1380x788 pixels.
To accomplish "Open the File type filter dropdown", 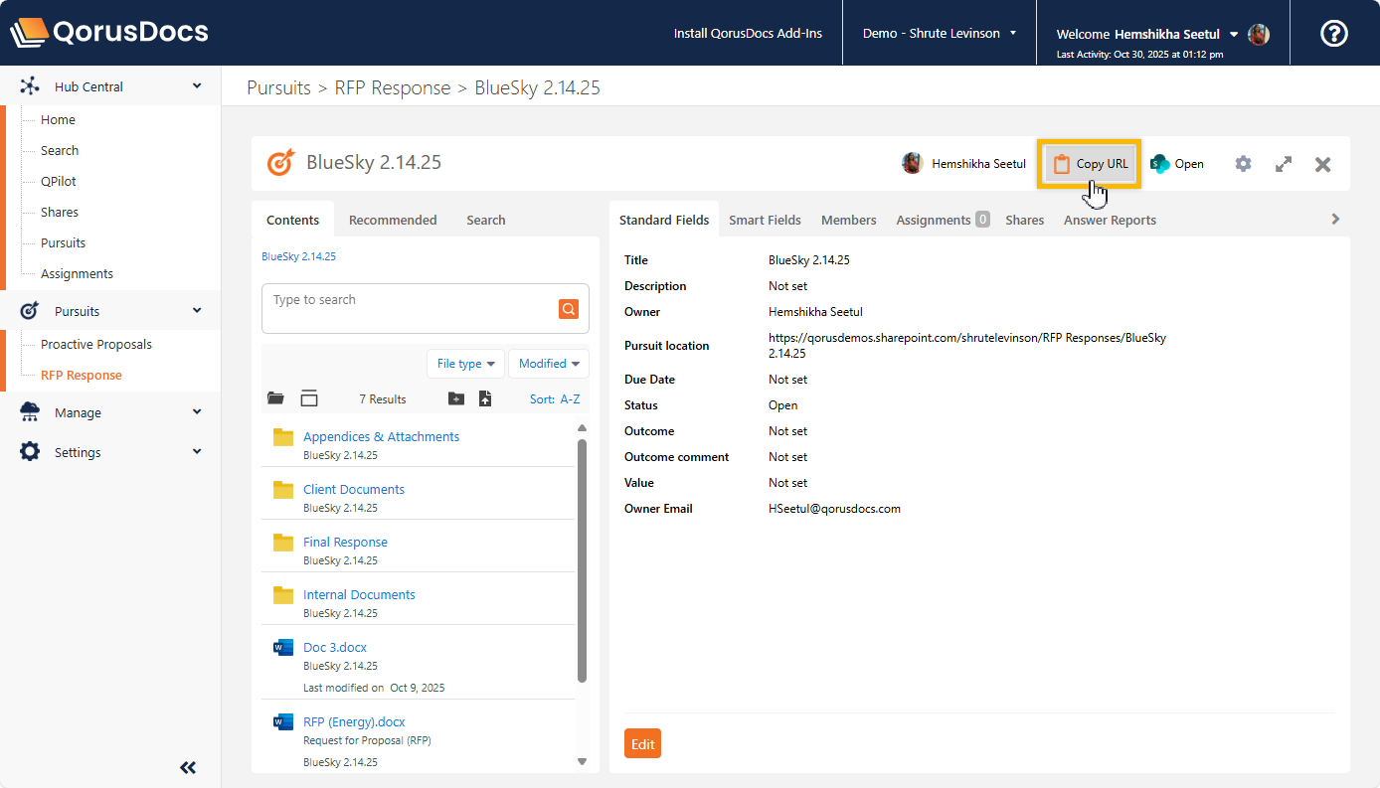I will pos(465,364).
